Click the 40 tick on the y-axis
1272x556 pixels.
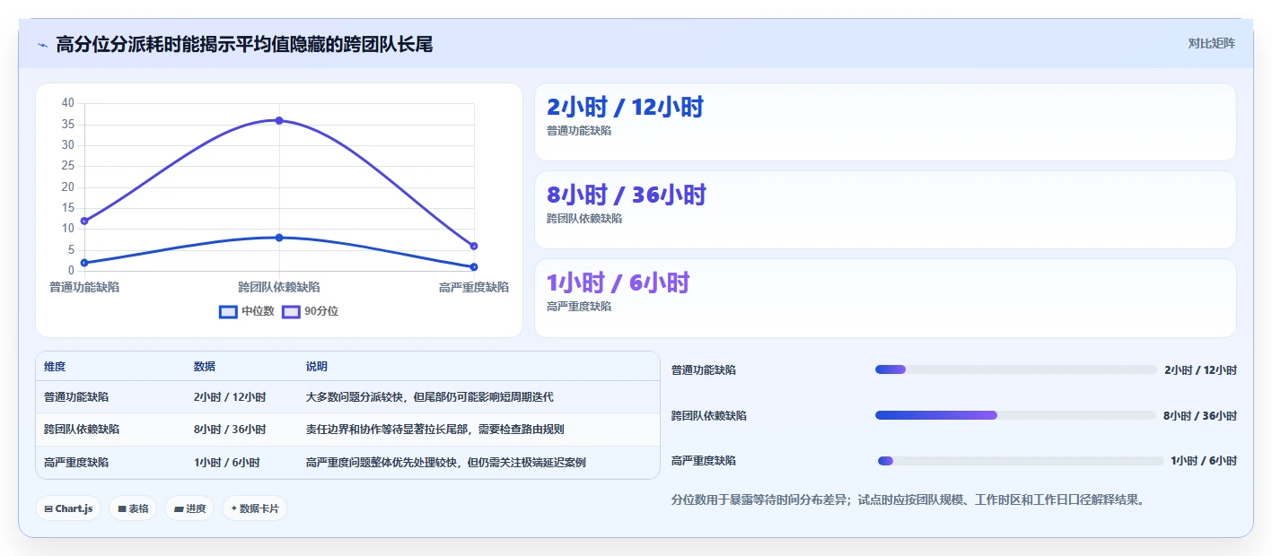point(68,103)
